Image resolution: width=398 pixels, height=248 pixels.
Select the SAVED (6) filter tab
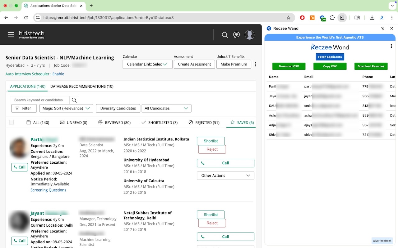[242, 122]
